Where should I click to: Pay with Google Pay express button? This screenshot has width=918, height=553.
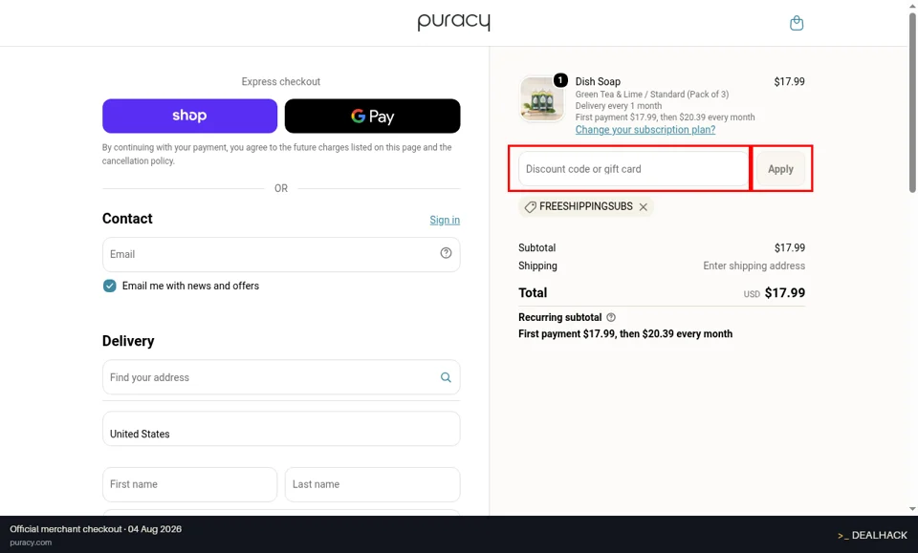(x=372, y=116)
